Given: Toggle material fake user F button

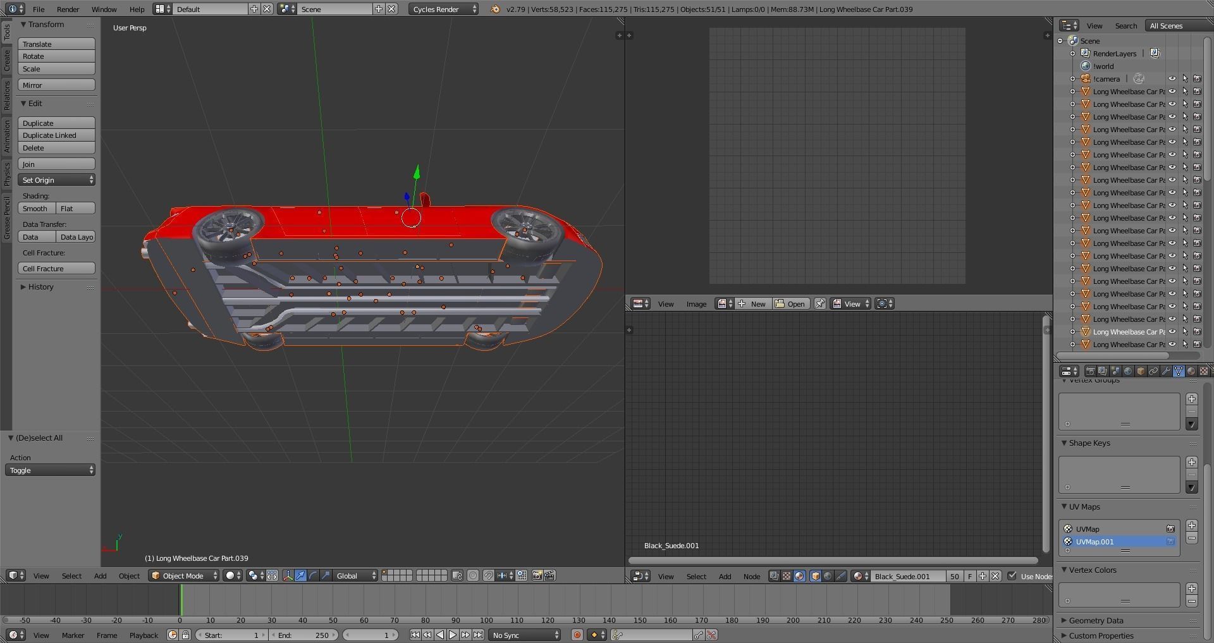Looking at the screenshot, I should pos(970,576).
